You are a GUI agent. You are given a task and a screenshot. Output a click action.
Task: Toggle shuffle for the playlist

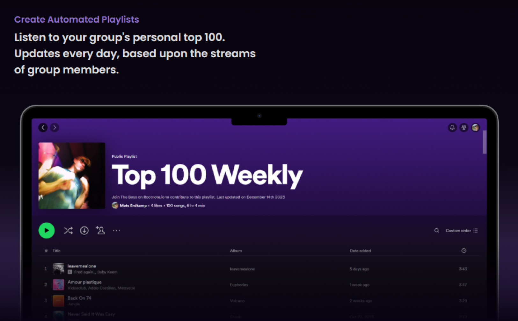[x=68, y=230]
